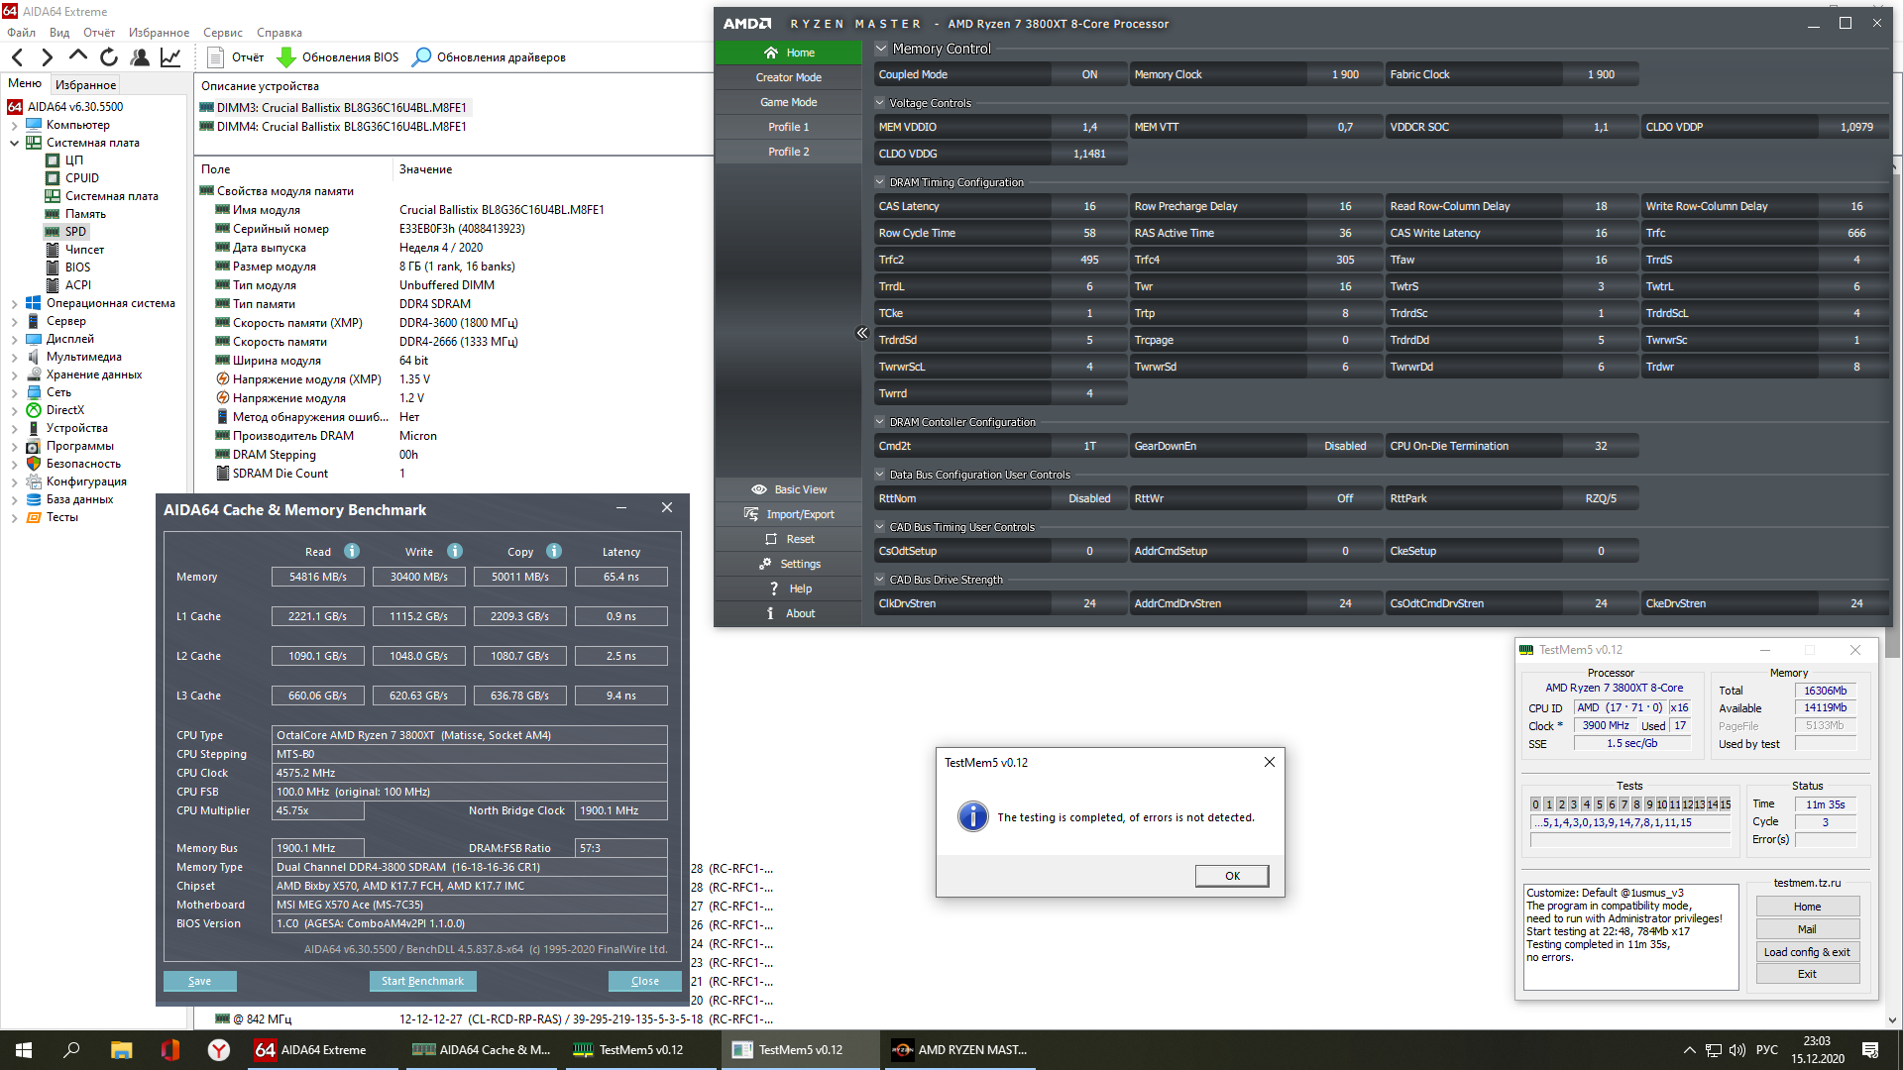1903x1070 pixels.
Task: Collapse Ryzen Master sidebar with double chevron
Action: pyautogui.click(x=861, y=333)
